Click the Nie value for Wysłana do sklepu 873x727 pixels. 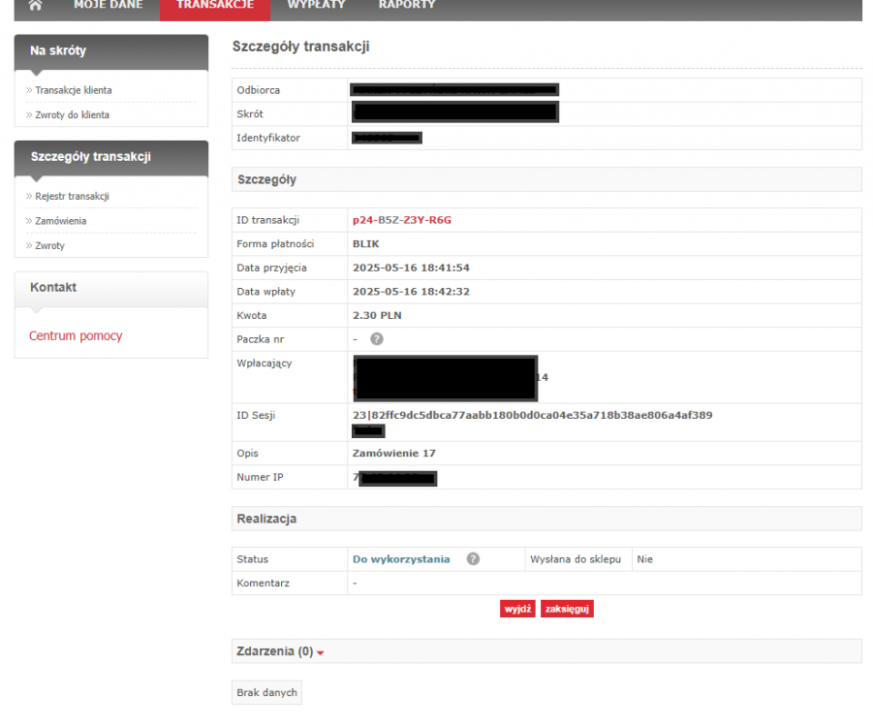[x=644, y=559]
